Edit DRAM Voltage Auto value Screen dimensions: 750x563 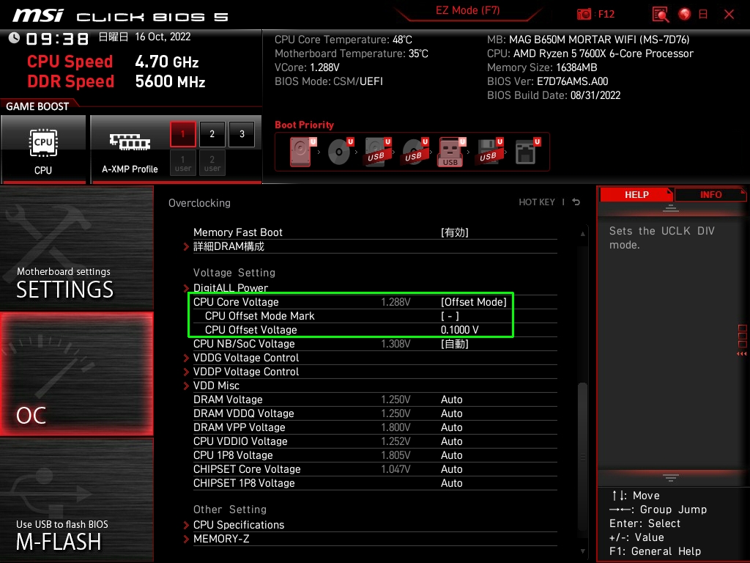click(x=451, y=400)
